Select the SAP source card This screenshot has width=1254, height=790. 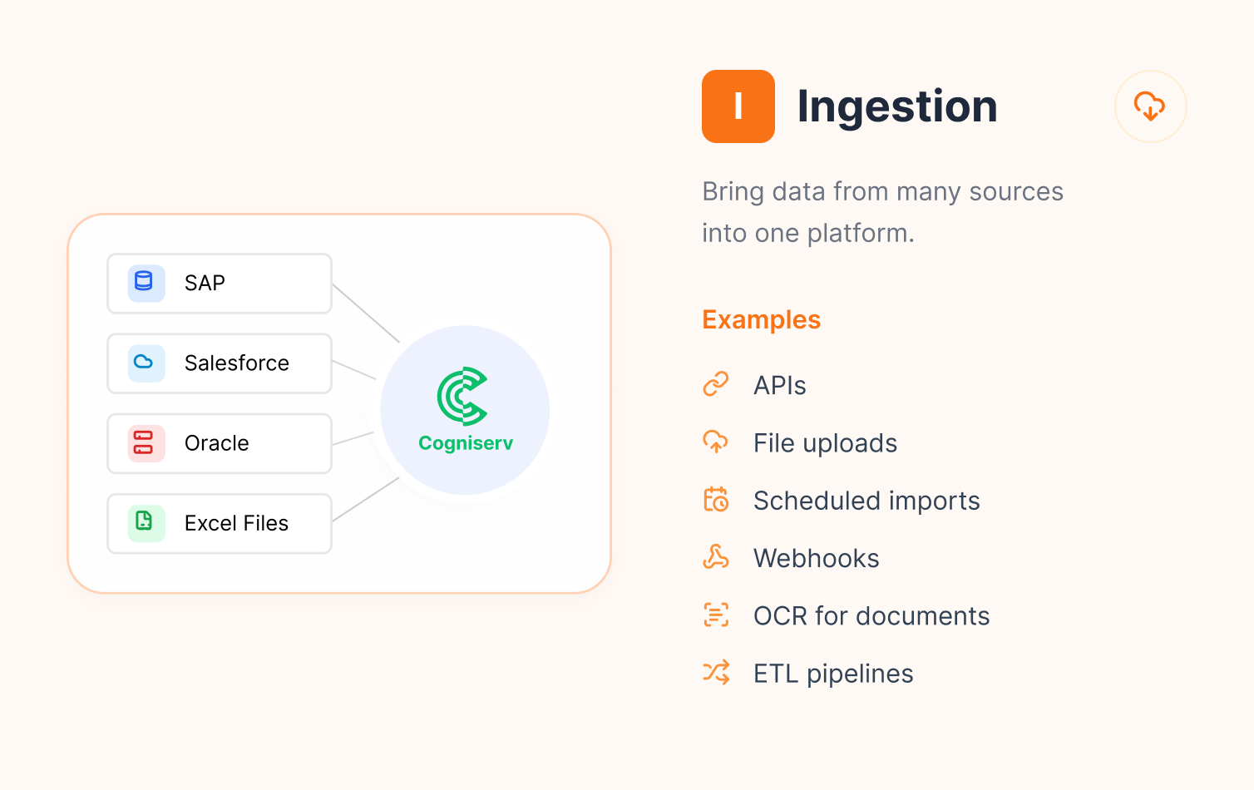220,284
